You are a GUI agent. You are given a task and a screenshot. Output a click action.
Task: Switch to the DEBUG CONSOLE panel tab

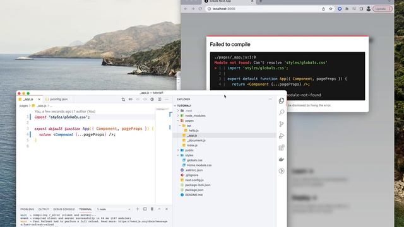64,209
